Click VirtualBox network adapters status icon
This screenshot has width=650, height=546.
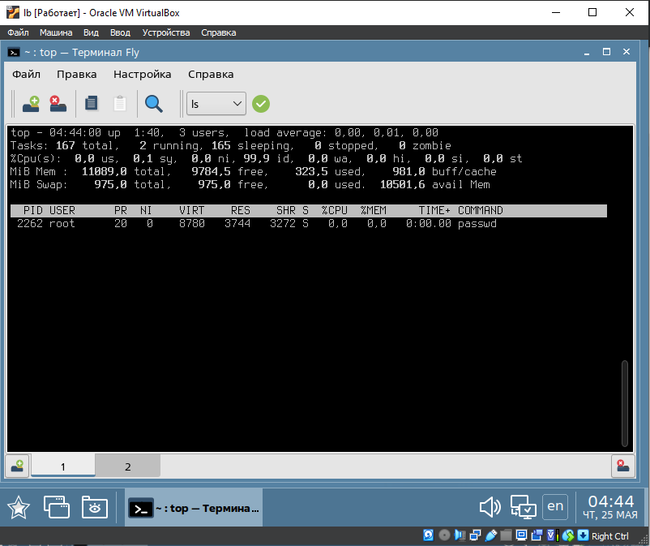(476, 535)
